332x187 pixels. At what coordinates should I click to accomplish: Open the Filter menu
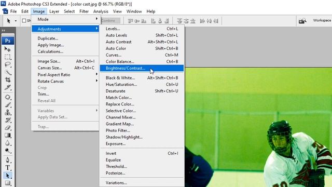[x=84, y=11]
